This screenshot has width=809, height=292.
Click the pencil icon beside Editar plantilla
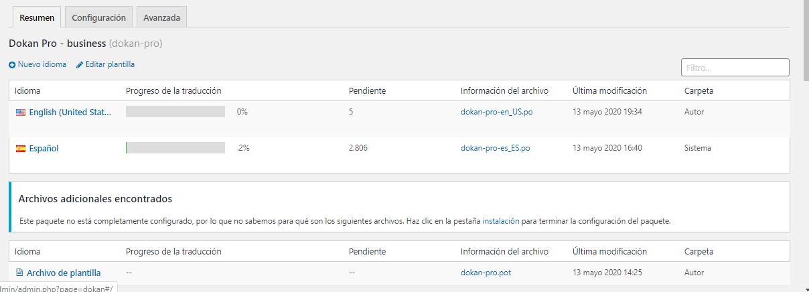point(80,65)
